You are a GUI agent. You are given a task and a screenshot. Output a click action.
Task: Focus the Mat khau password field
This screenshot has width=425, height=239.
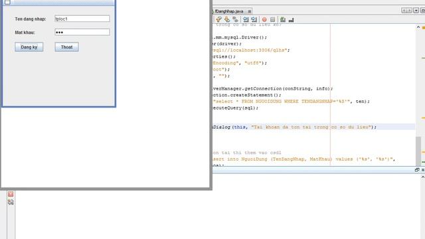tap(82, 33)
